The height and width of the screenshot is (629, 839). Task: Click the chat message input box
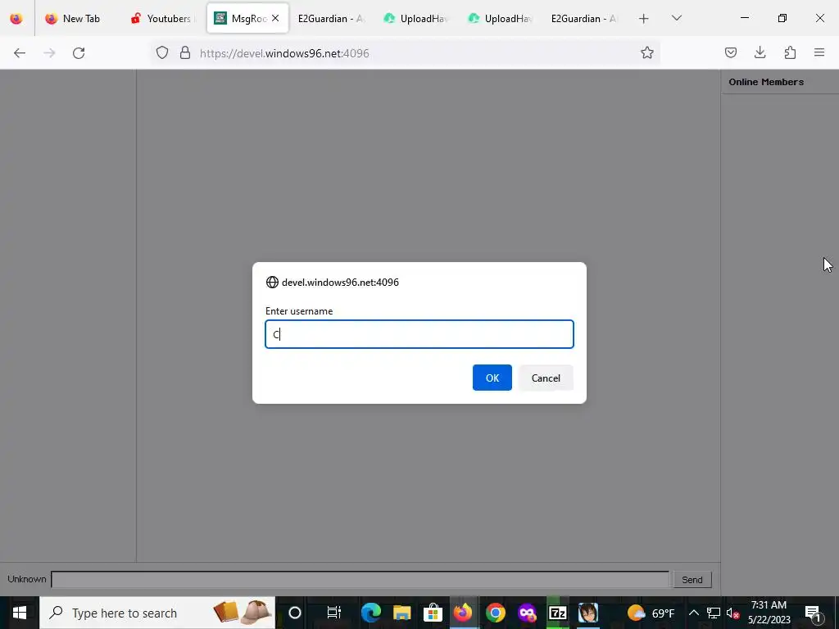361,579
